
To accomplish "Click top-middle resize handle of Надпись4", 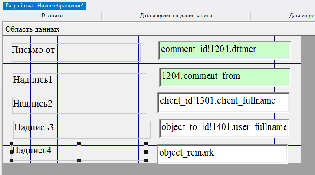I will click(79, 144).
